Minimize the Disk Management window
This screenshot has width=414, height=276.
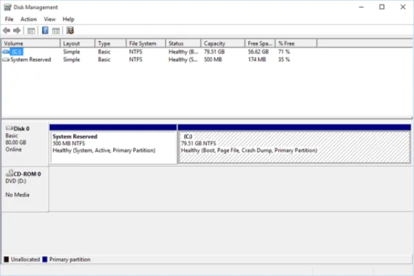[361, 7]
